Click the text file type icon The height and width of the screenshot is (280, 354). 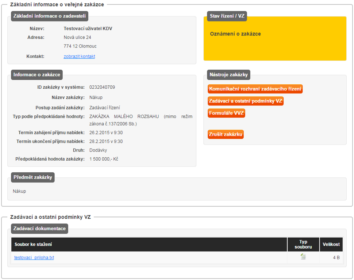tap(303, 257)
